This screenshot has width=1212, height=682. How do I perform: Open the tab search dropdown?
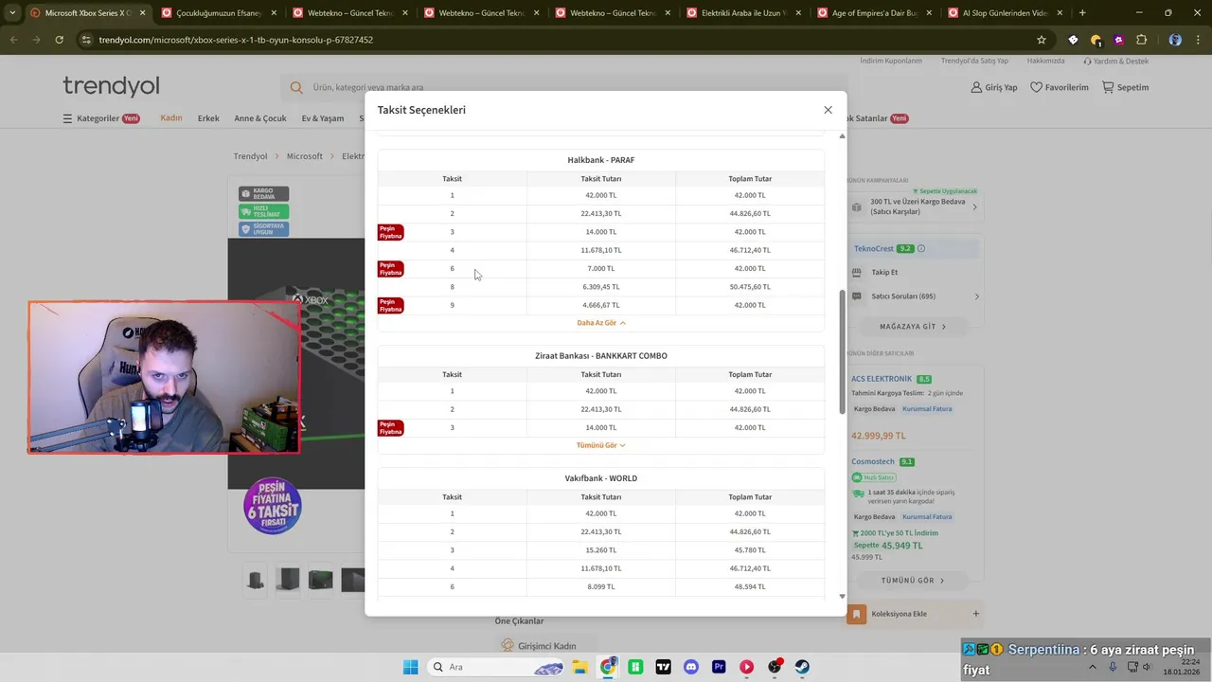[12, 13]
